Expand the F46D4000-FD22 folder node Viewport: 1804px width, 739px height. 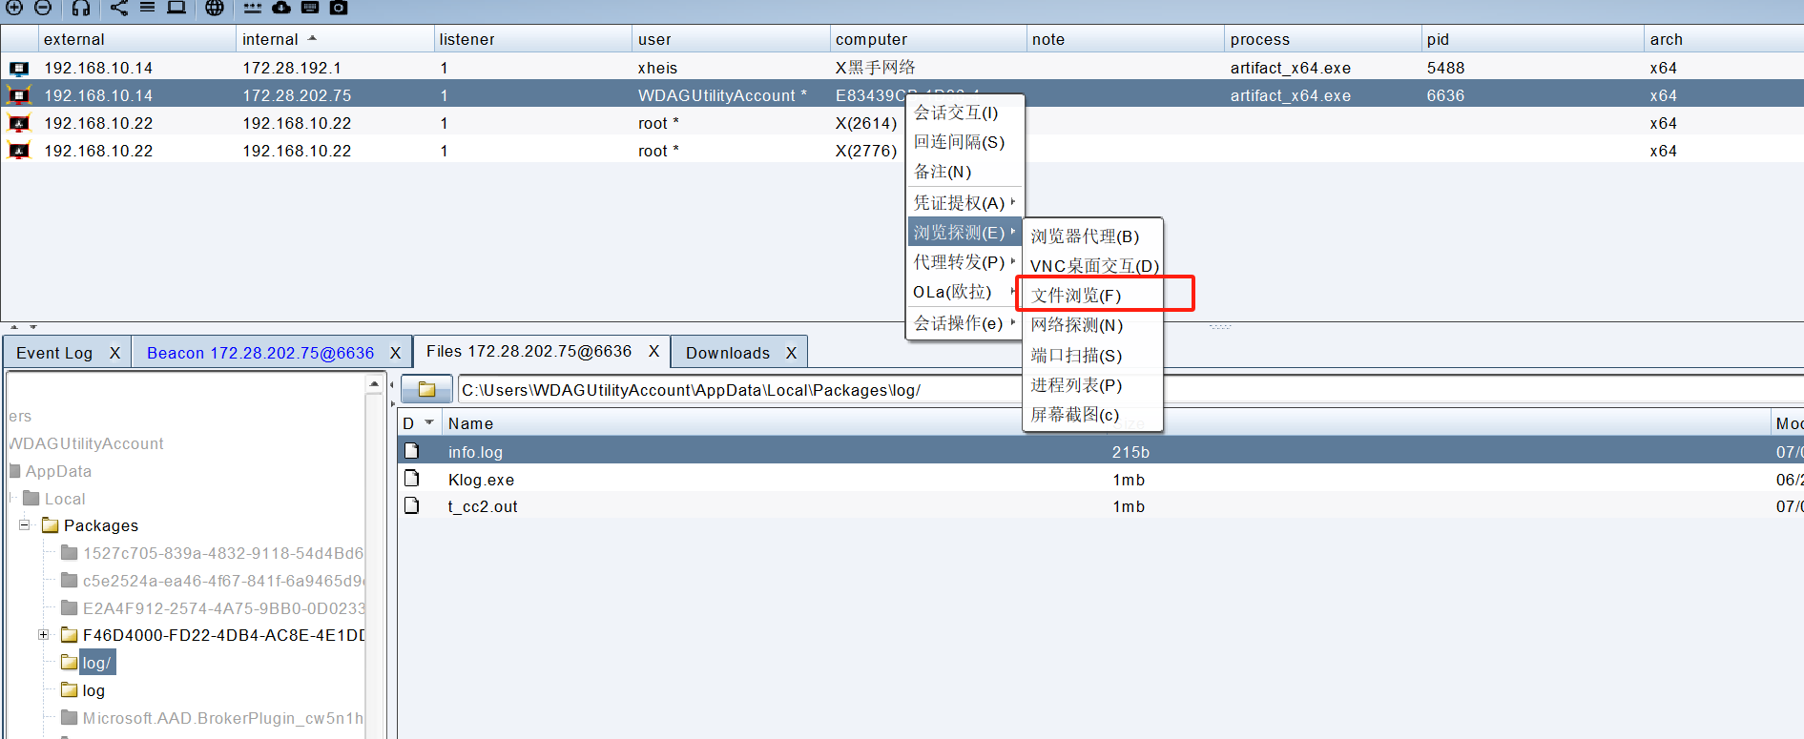(43, 634)
